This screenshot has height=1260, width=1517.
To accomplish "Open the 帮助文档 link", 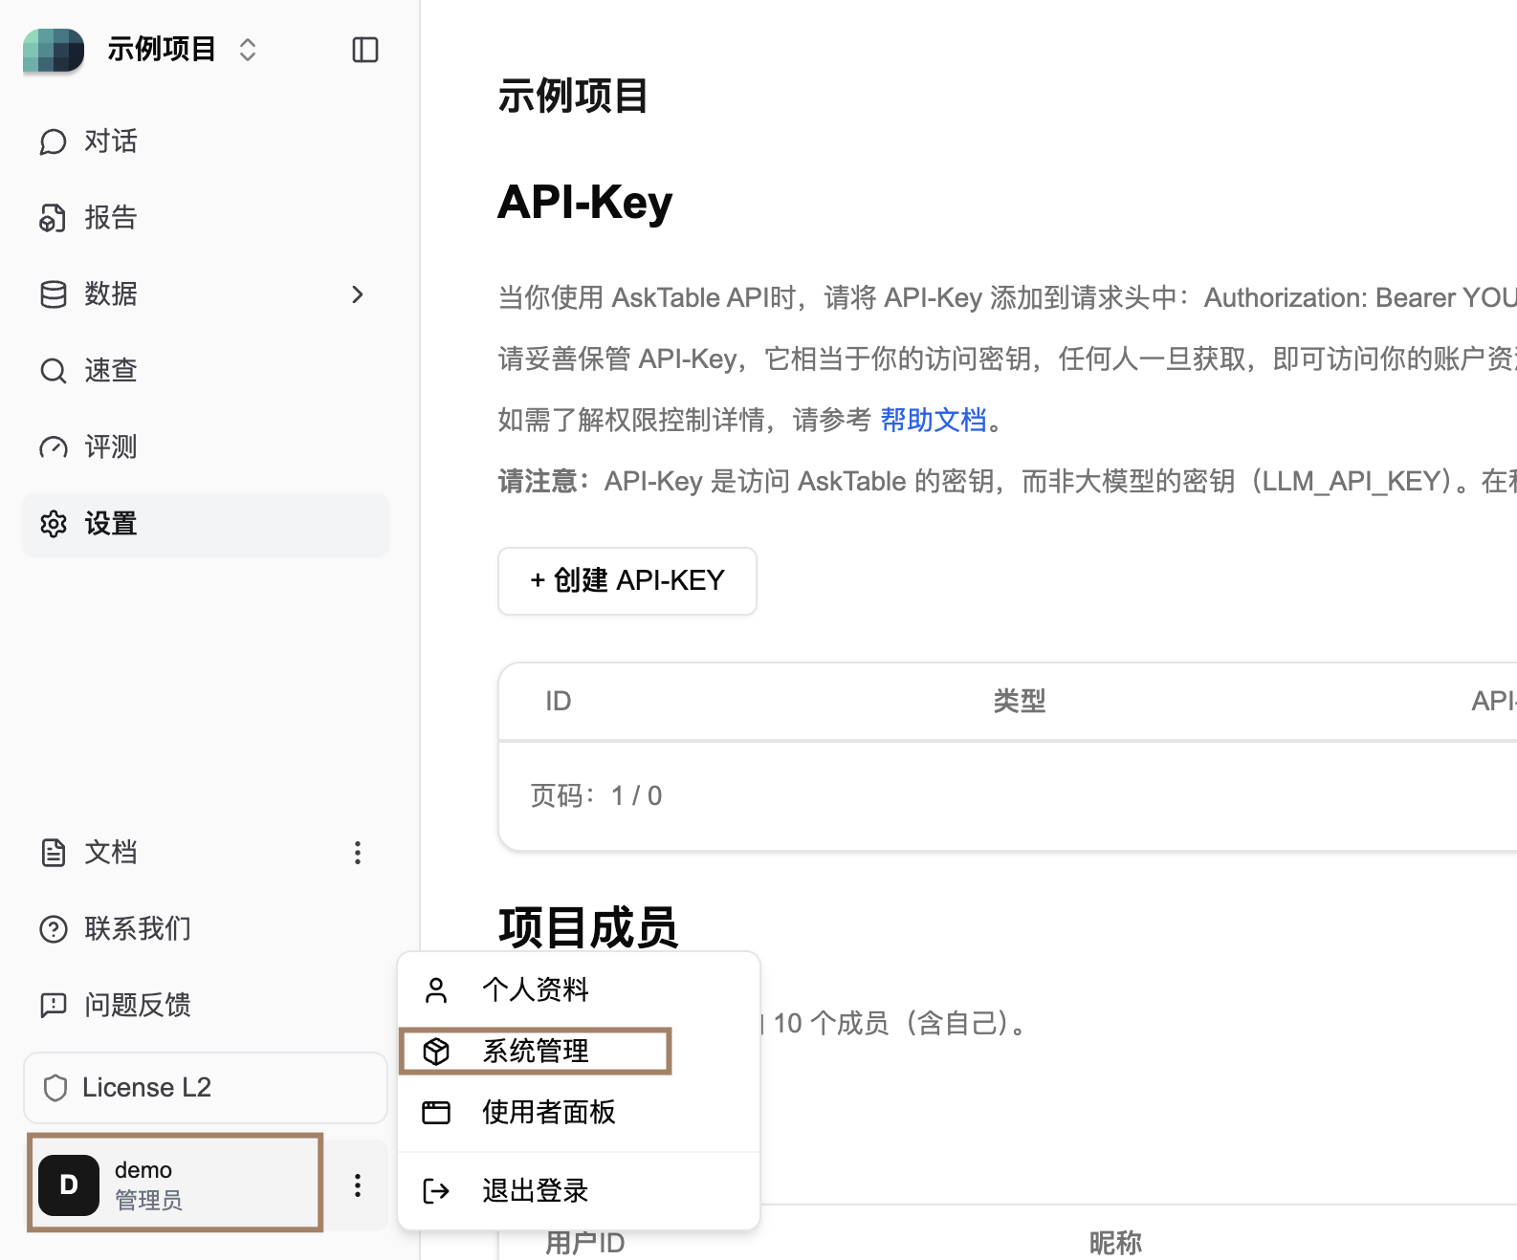I will (x=933, y=420).
